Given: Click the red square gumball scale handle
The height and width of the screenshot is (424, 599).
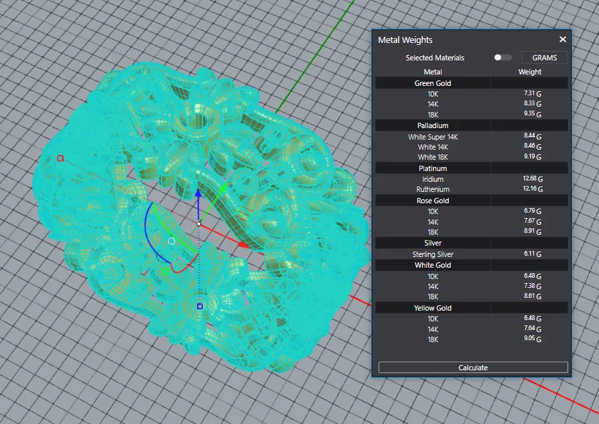Looking at the screenshot, I should [x=60, y=158].
